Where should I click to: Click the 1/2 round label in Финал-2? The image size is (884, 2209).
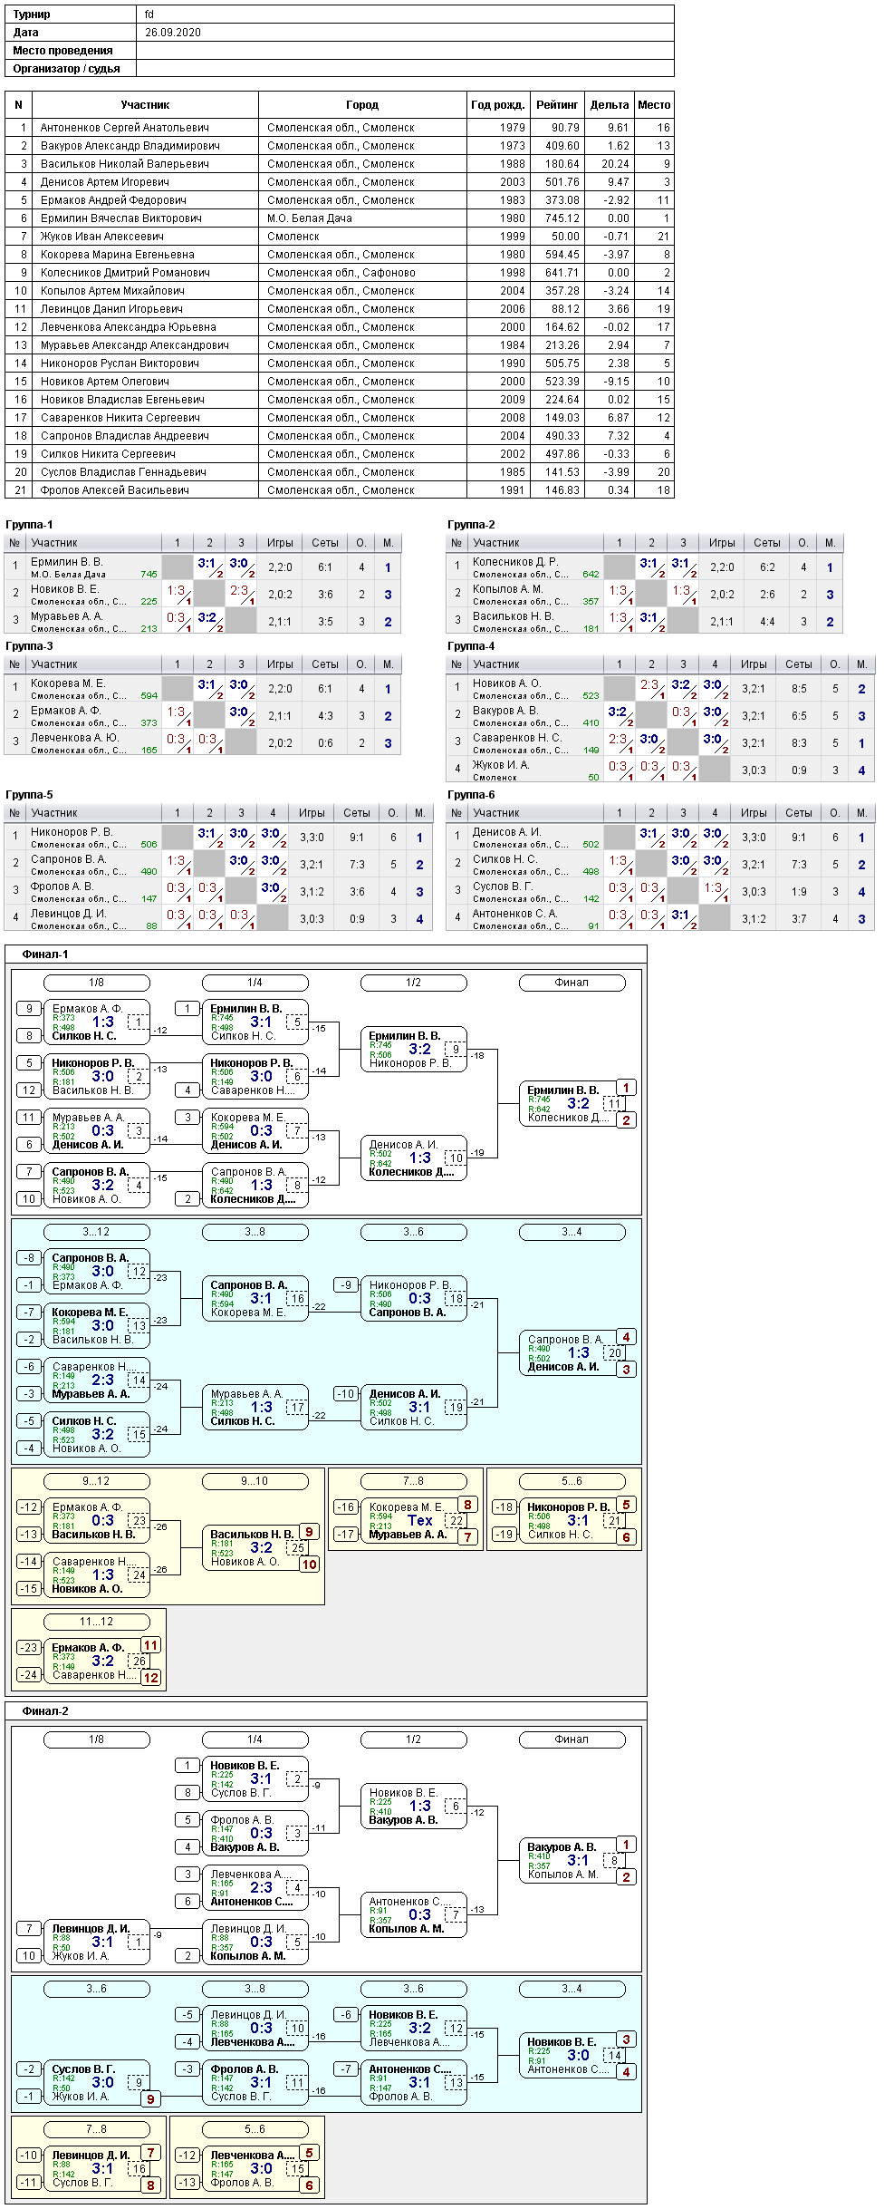point(413,1739)
